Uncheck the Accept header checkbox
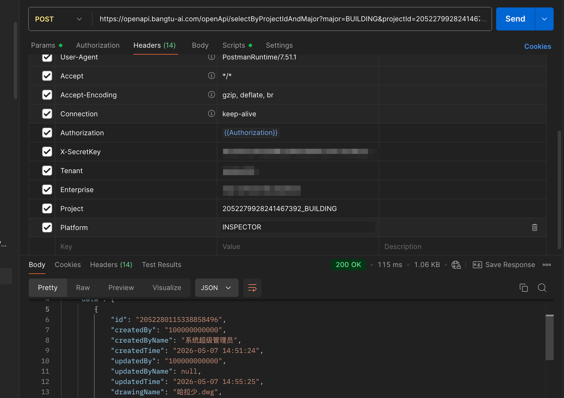This screenshot has height=398, width=564. (x=47, y=76)
